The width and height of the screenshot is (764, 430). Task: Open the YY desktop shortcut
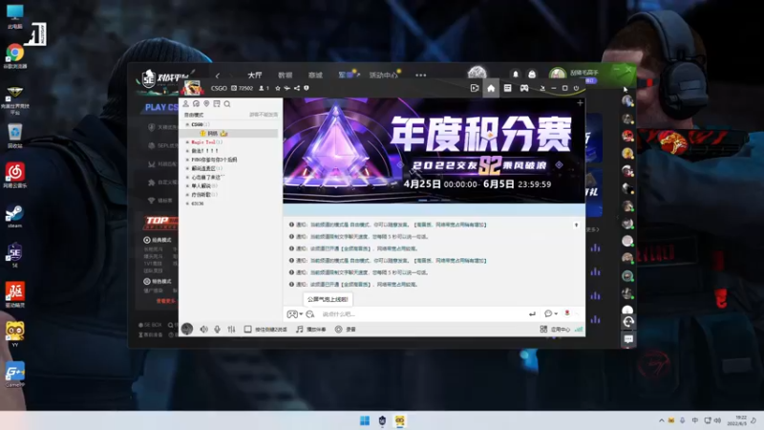coord(15,333)
